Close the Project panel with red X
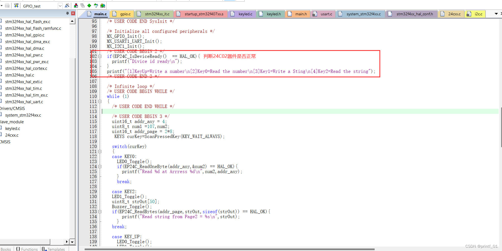The image size is (502, 251). click(x=73, y=13)
